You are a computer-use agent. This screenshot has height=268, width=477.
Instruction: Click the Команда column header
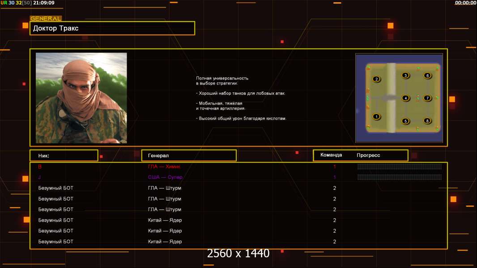pyautogui.click(x=331, y=155)
